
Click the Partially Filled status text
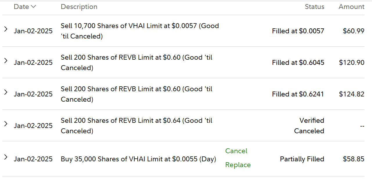pos(302,159)
